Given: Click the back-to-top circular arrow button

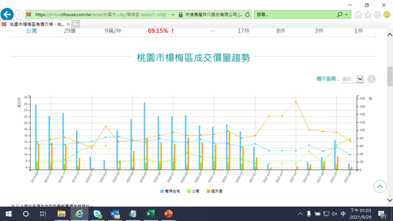Looking at the screenshot, I should pyautogui.click(x=380, y=187).
